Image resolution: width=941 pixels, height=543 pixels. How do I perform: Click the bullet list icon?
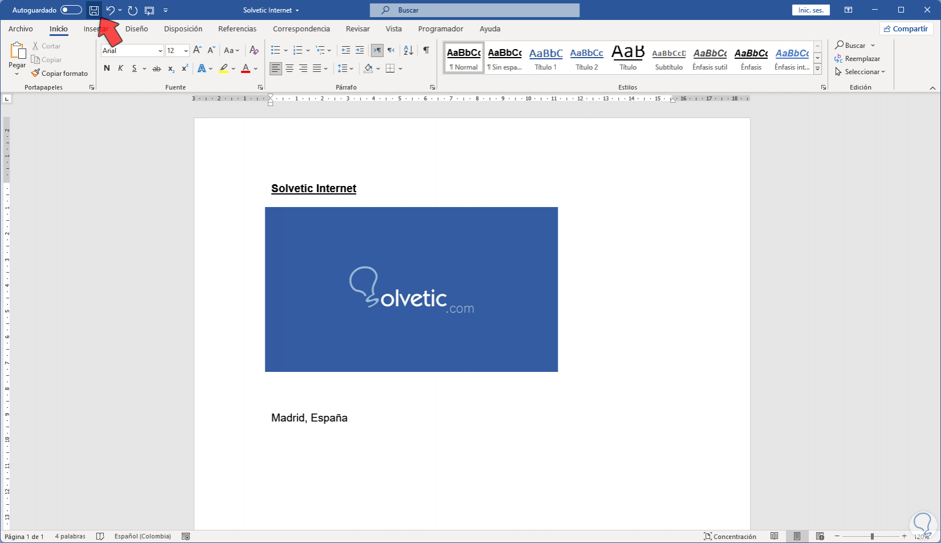(x=275, y=50)
